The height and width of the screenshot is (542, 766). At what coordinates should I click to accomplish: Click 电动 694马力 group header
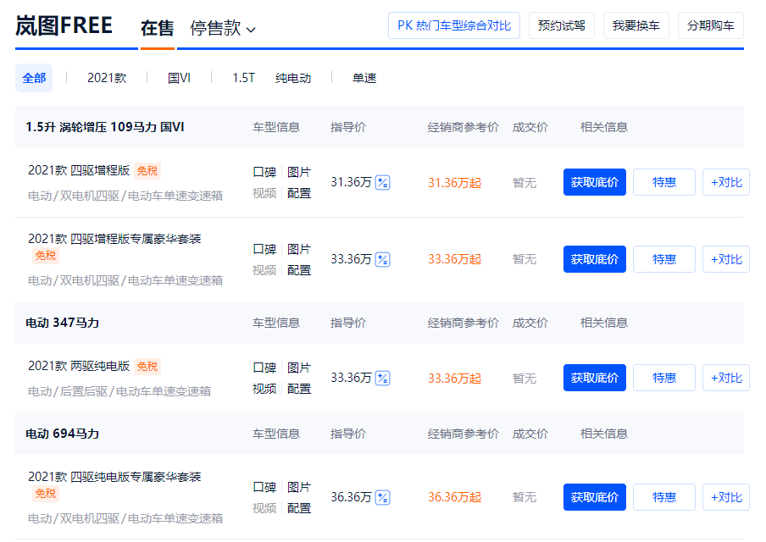click(62, 434)
